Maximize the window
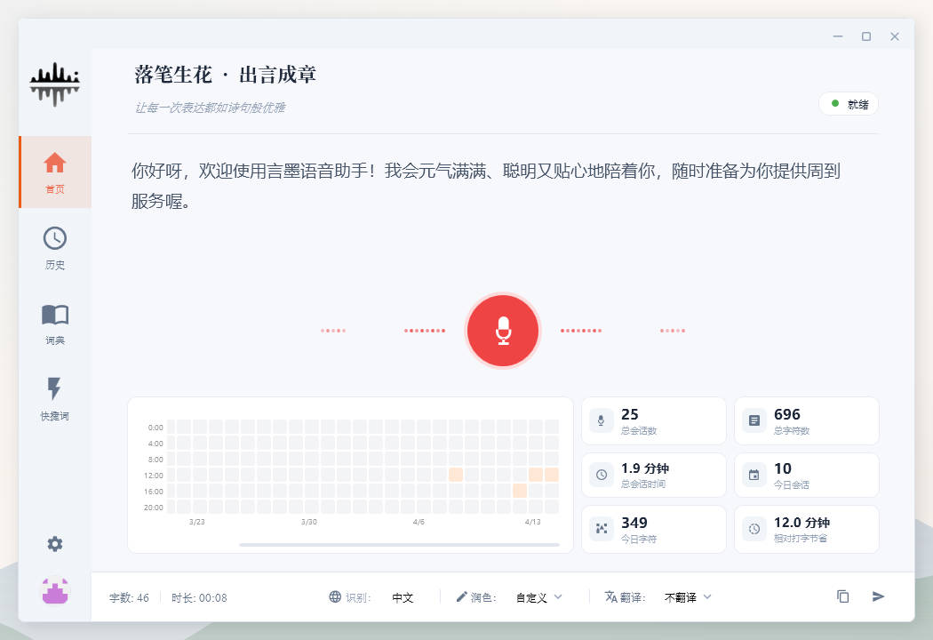This screenshot has width=933, height=640. point(866,36)
